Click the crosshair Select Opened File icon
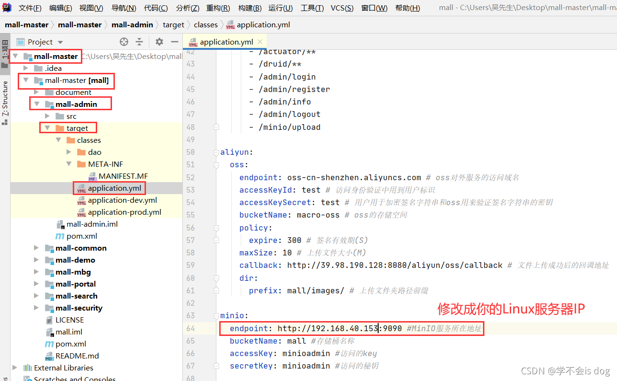The width and height of the screenshot is (617, 381). (x=123, y=42)
